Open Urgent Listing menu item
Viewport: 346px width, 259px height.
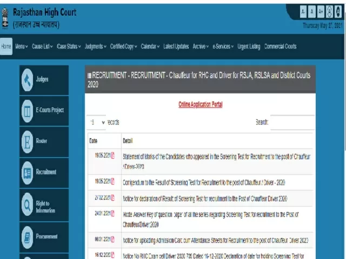pos(249,46)
